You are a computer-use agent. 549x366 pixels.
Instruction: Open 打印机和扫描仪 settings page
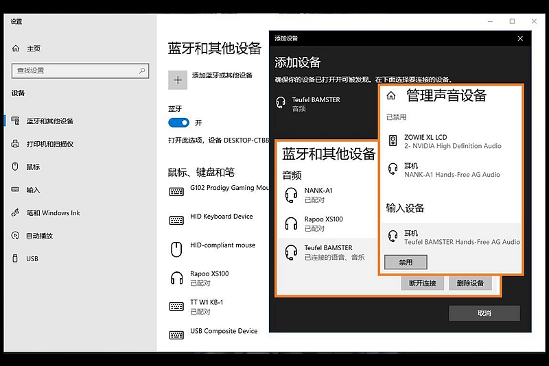tap(49, 144)
